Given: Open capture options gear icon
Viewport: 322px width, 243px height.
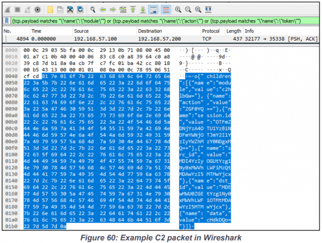Looking at the screenshot, I should click(37, 10).
